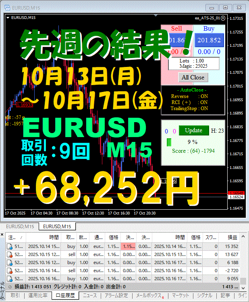Sort by the 注文 column header
The image size is (249, 302).
pos(16,237)
